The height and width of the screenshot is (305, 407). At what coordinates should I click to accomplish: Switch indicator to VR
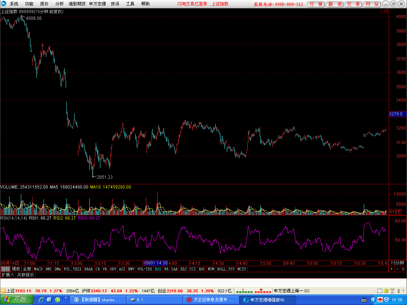[x=105, y=269]
